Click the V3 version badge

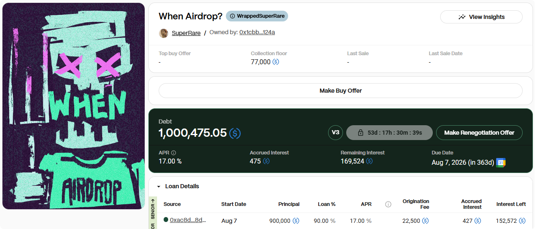click(x=336, y=133)
